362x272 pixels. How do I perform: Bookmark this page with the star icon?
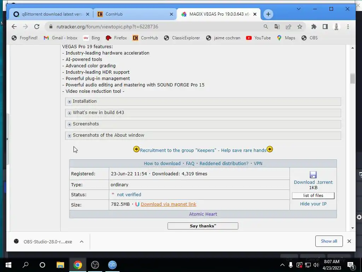coord(300,27)
